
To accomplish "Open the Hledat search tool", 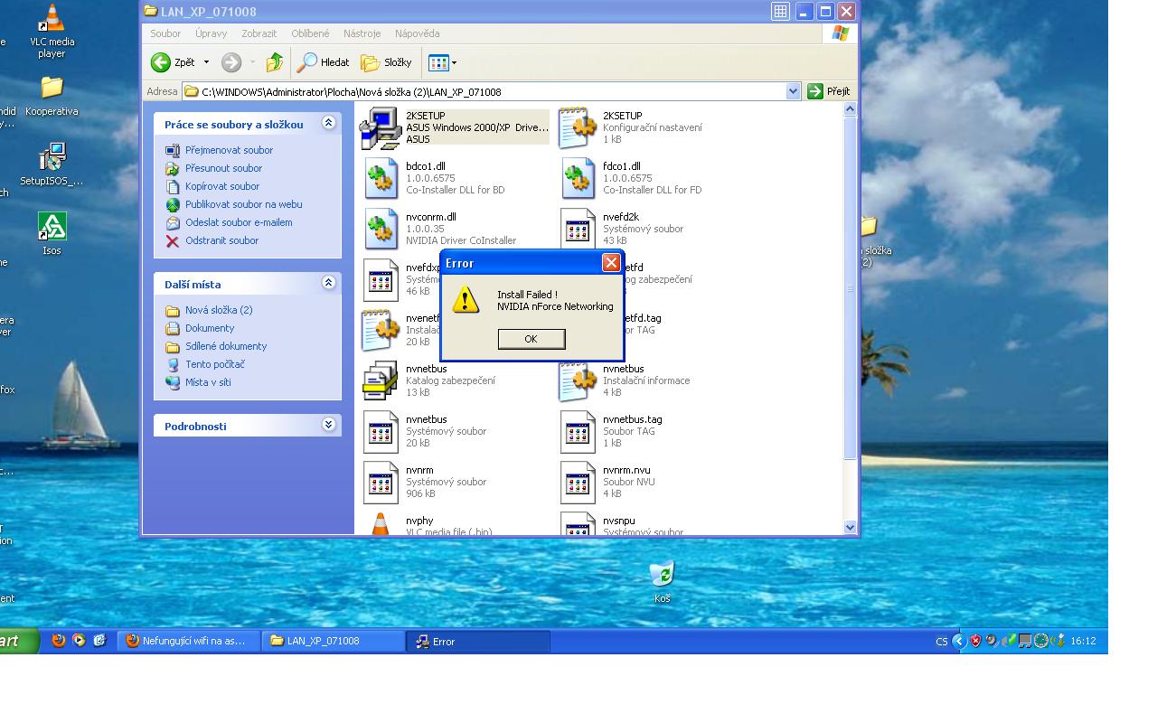I will pos(324,62).
